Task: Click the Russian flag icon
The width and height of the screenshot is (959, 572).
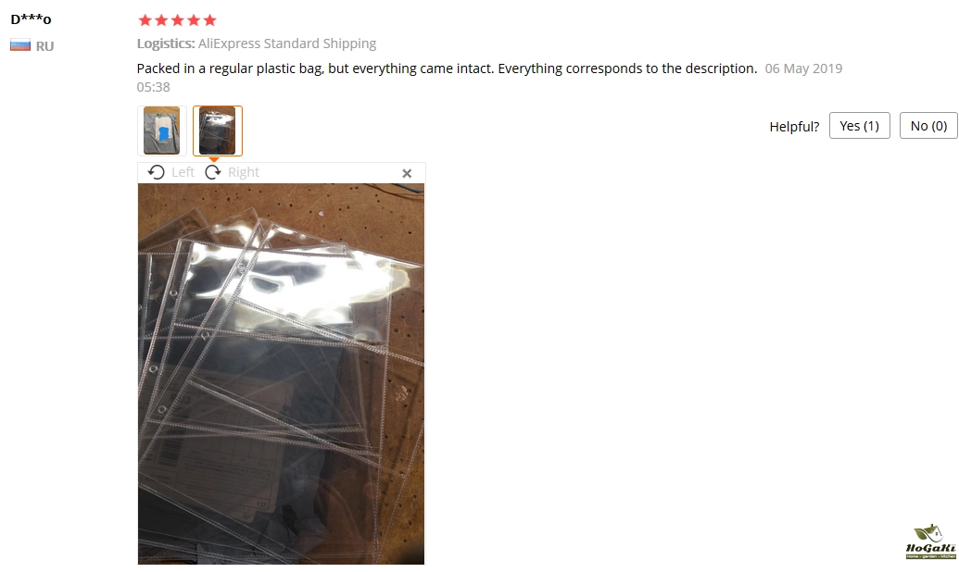Action: (x=20, y=46)
